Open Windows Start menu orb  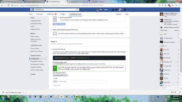click(3, 99)
